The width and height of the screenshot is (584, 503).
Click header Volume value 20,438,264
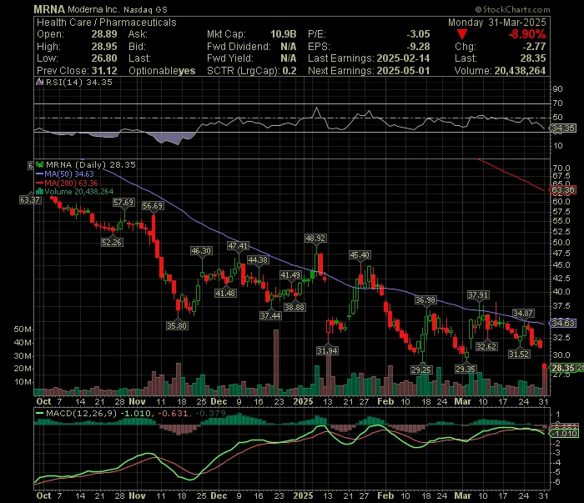click(520, 71)
